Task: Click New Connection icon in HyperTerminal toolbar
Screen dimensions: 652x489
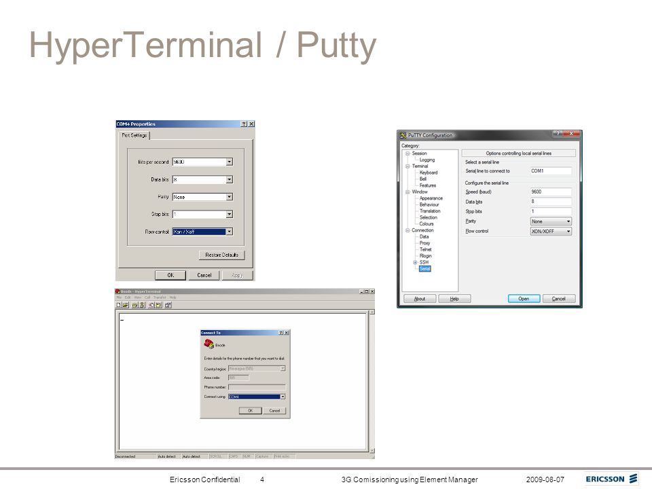Action: click(118, 305)
